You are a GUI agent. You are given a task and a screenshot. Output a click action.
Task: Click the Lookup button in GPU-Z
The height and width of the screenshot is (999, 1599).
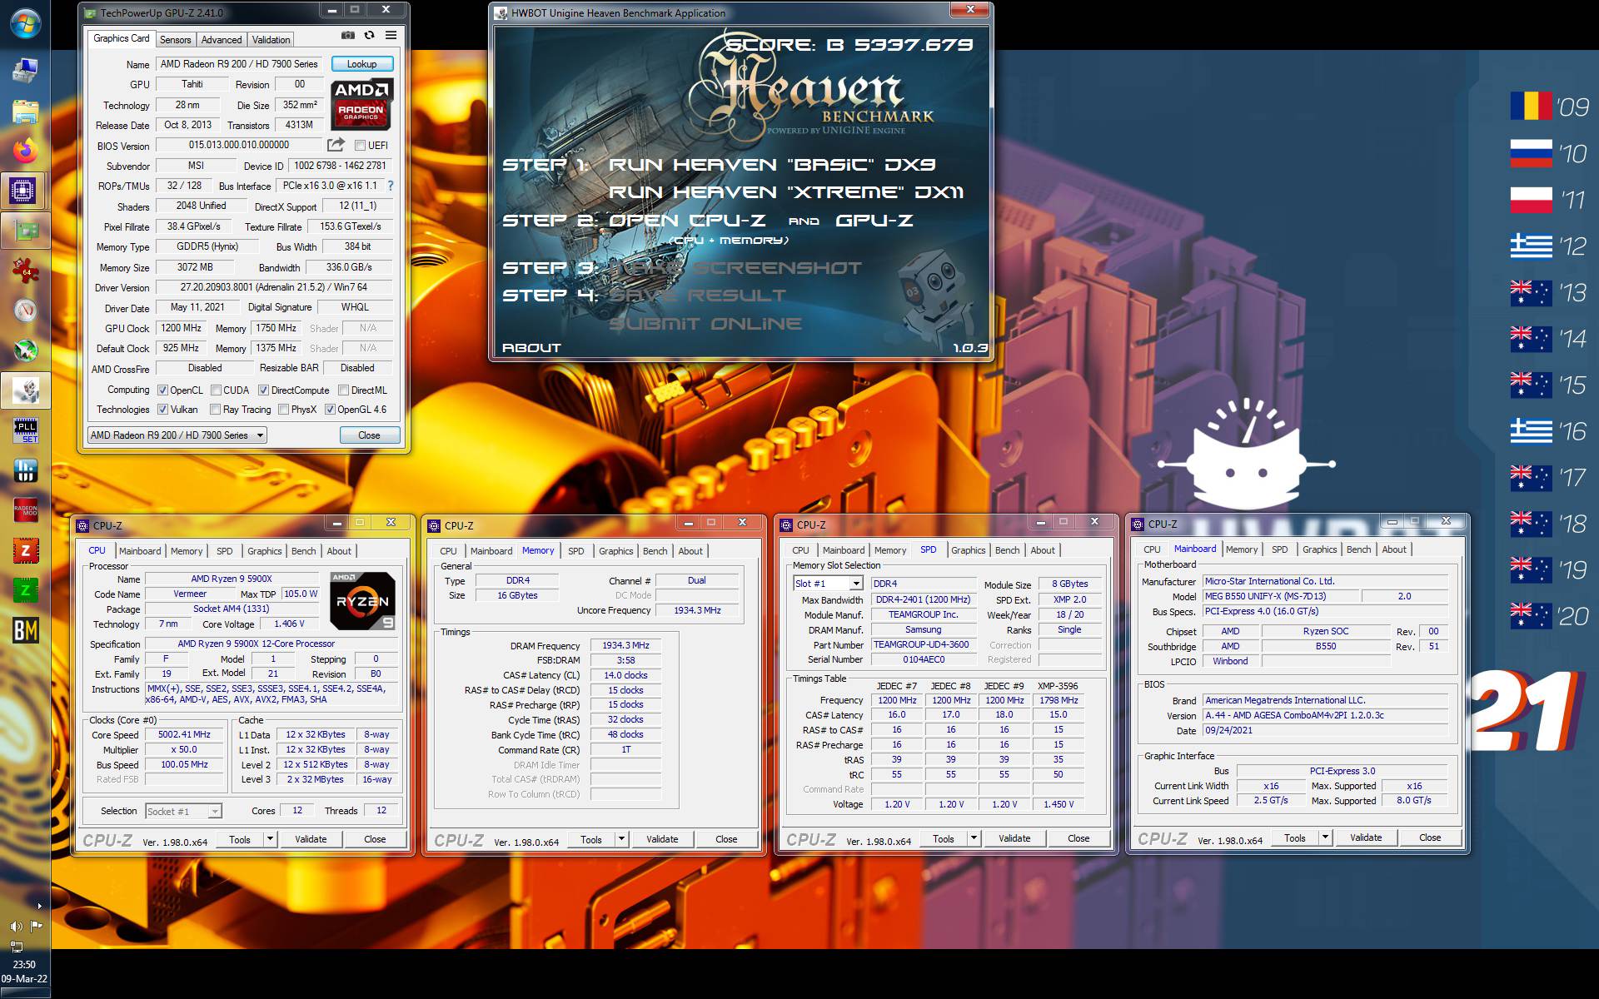point(361,64)
